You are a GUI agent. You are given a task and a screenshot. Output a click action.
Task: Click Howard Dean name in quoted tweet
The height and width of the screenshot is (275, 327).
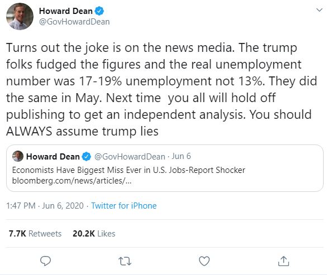[x=53, y=157]
